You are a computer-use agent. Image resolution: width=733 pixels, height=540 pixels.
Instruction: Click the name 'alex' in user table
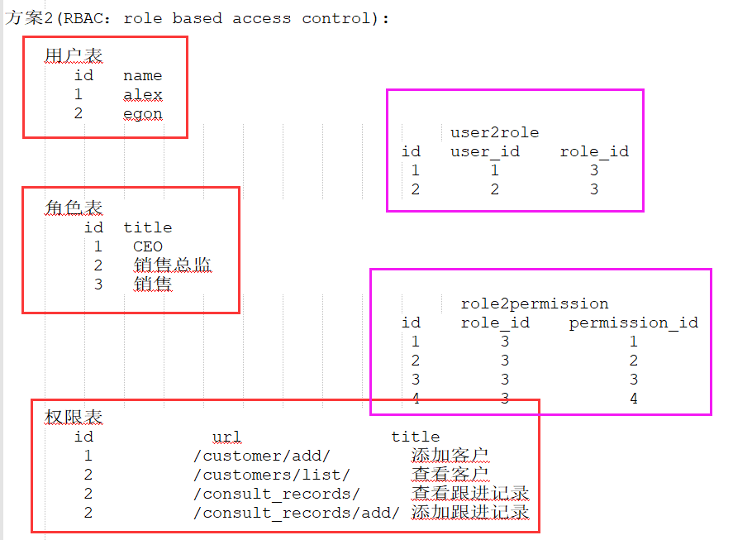pyautogui.click(x=143, y=94)
